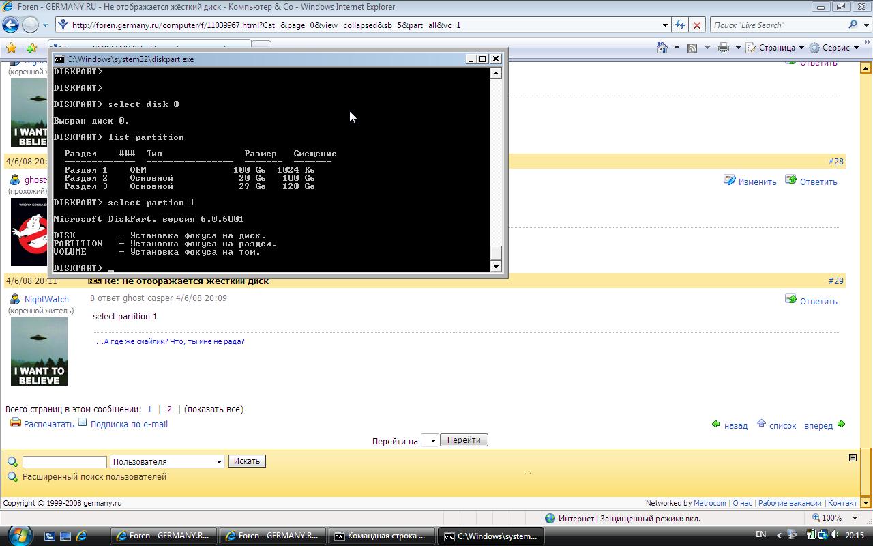
Task: Open the Страница menu
Action: pyautogui.click(x=776, y=48)
